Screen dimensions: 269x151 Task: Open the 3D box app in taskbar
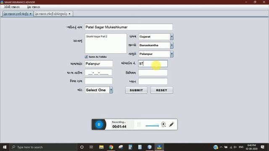pos(150,147)
